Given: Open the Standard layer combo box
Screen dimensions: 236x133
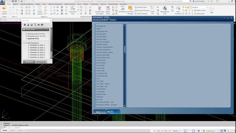Looking at the screenshot, I should pos(199,7).
